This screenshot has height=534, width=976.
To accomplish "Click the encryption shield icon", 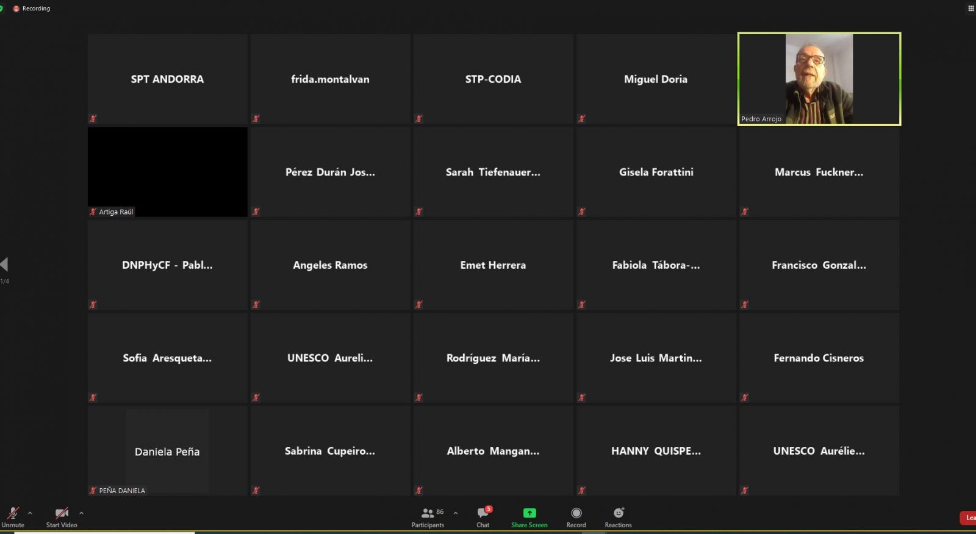I will click(2, 8).
